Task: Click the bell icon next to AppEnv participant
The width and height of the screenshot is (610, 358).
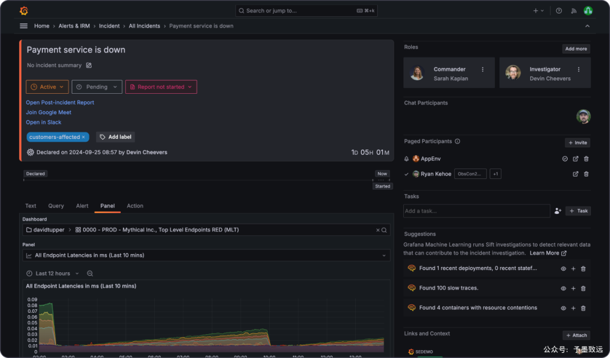Action: (x=407, y=159)
